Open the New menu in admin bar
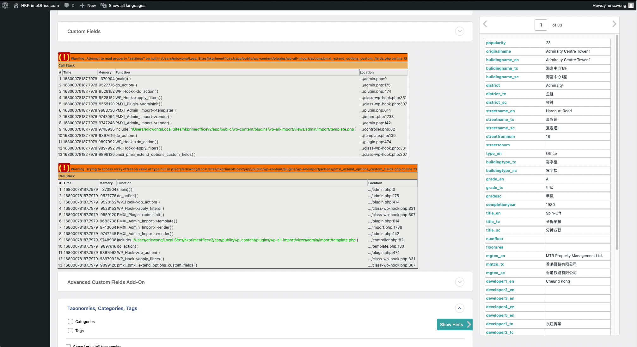 tap(91, 5)
